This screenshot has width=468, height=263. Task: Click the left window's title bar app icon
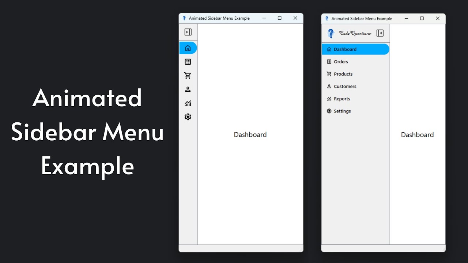[184, 18]
